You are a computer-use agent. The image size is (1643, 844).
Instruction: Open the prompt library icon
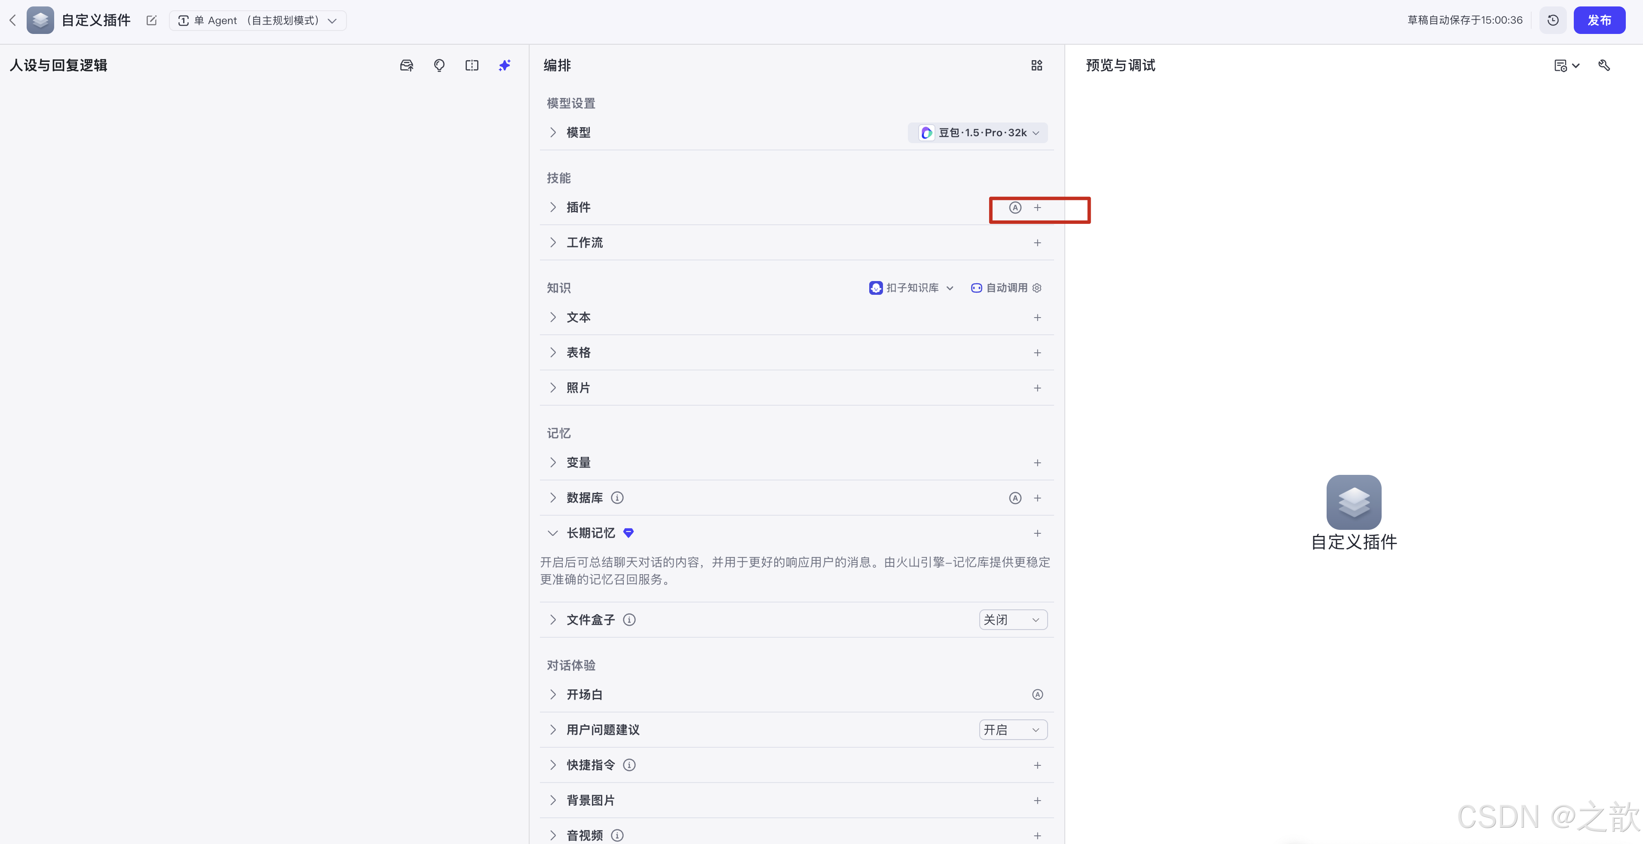[x=406, y=65]
